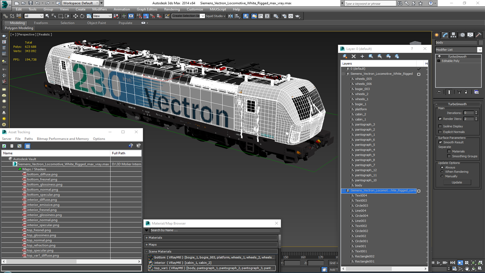Select pantograph_12 in Layers list
Screen dimensions: 485x273
(366, 170)
